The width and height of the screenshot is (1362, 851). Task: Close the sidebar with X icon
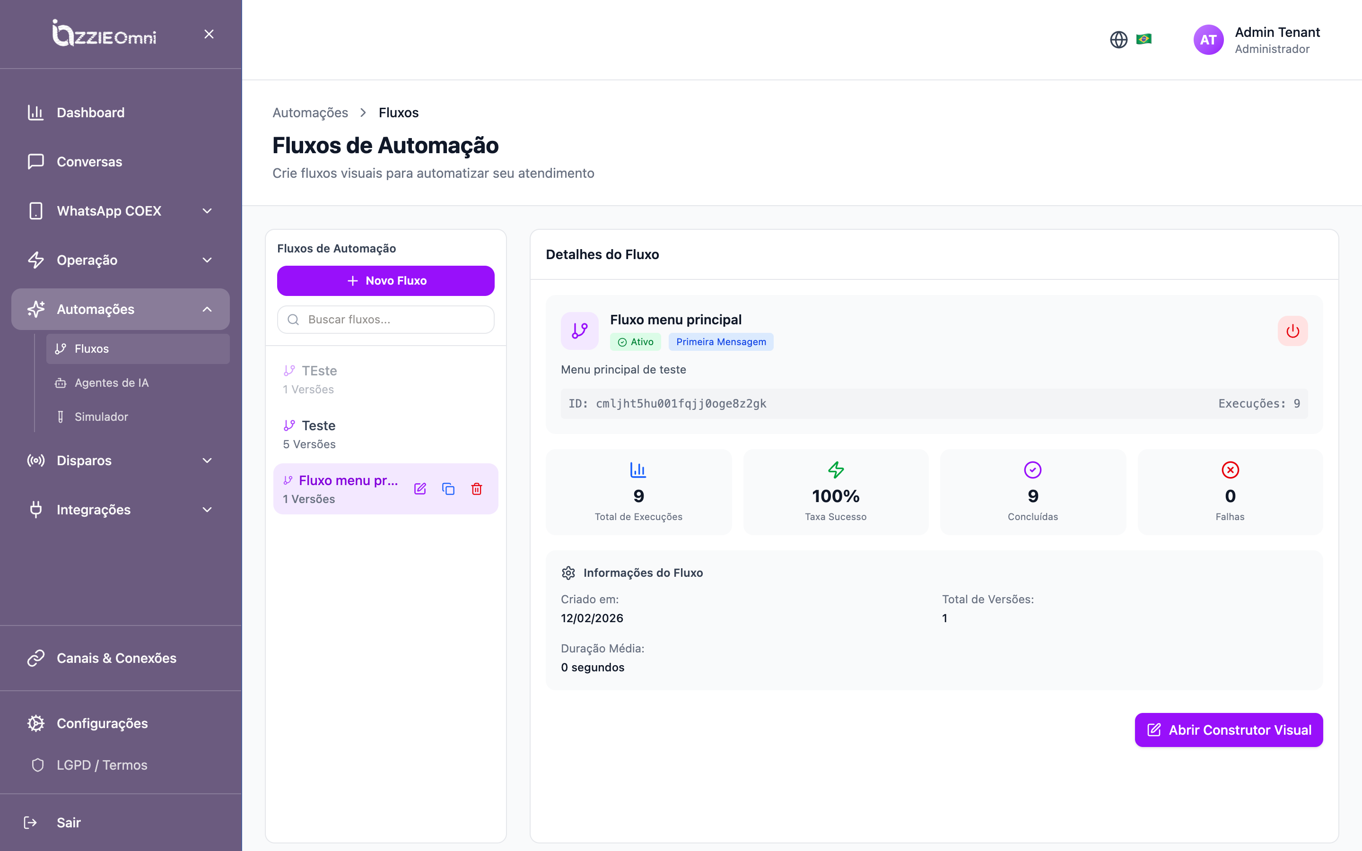tap(209, 35)
